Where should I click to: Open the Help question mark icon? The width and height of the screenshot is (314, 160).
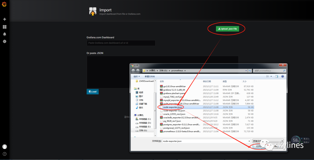click(x=5, y=154)
